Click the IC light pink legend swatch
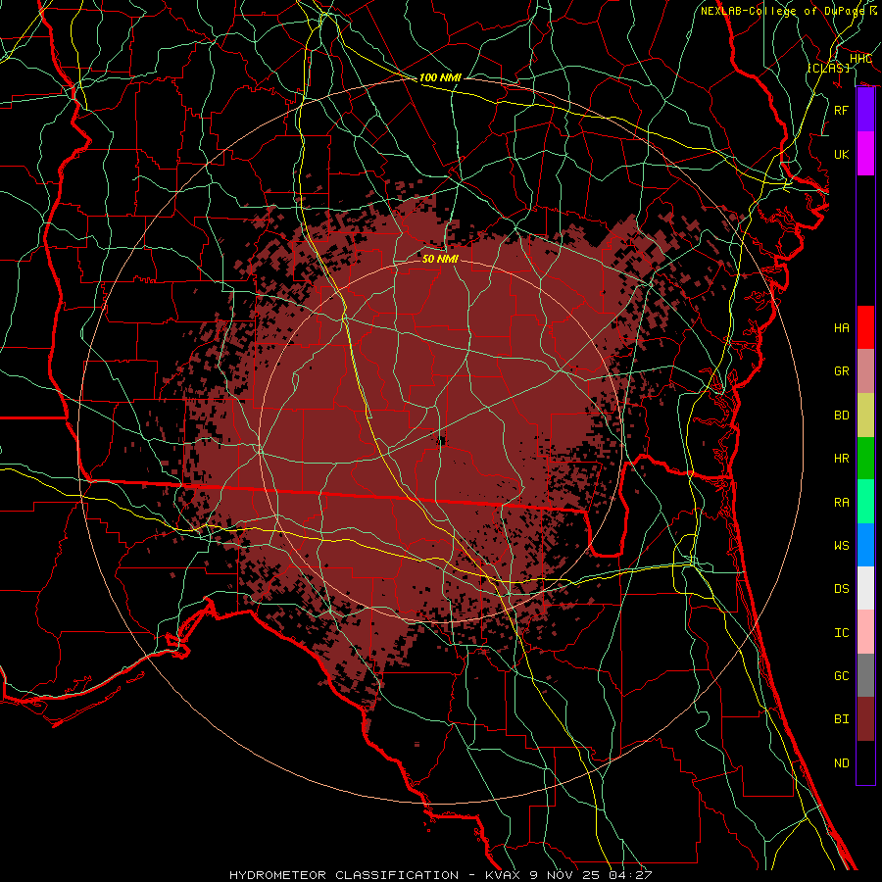Screen dimensions: 882x882 point(865,632)
